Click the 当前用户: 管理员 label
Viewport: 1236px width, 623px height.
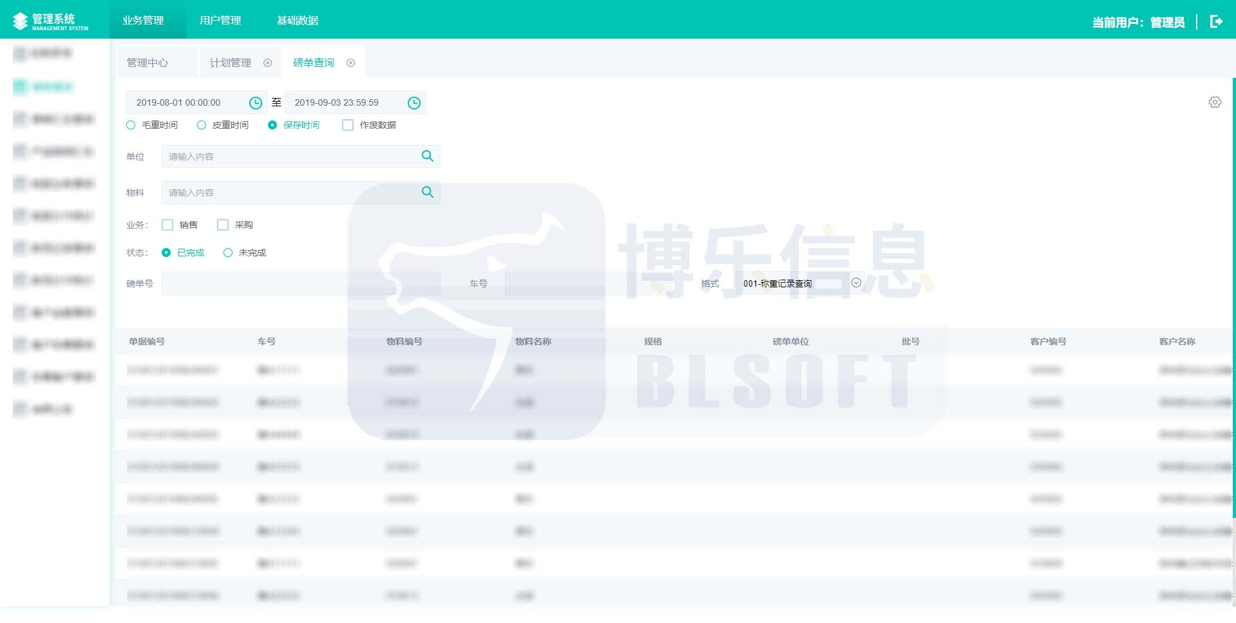point(1138,23)
